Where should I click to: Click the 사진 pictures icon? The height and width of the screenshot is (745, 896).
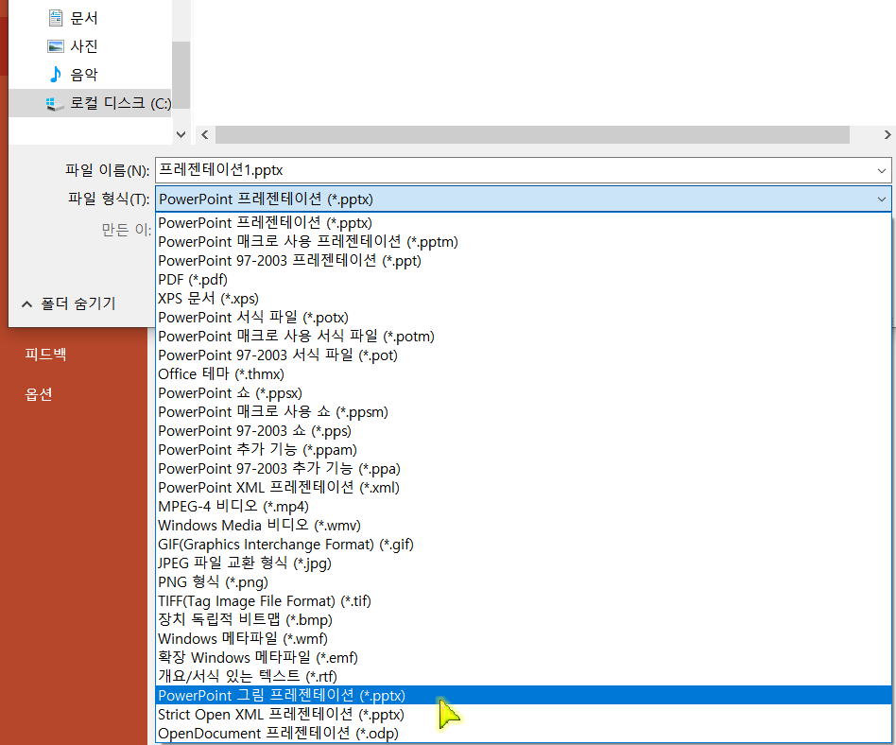[x=56, y=46]
